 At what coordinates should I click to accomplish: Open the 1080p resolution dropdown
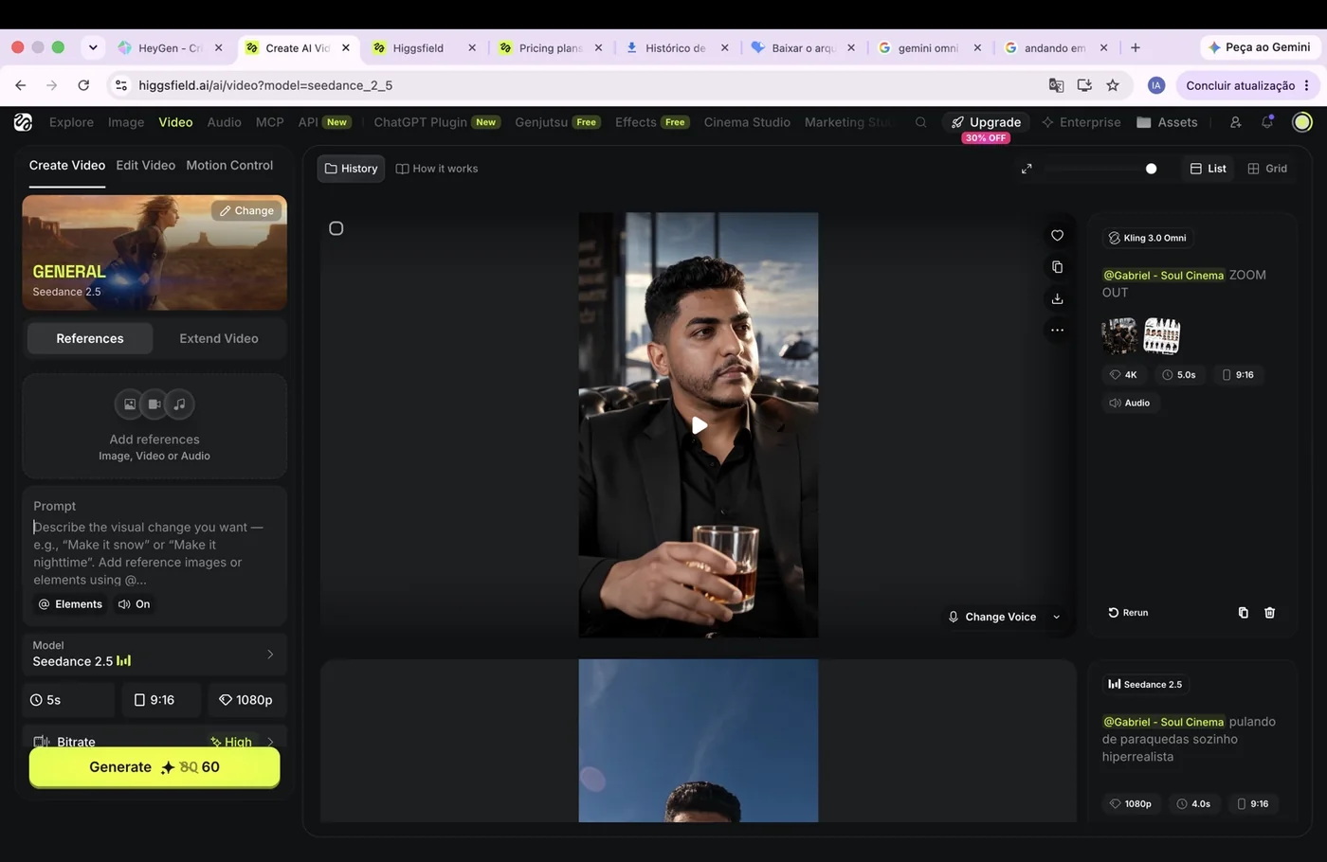[246, 700]
